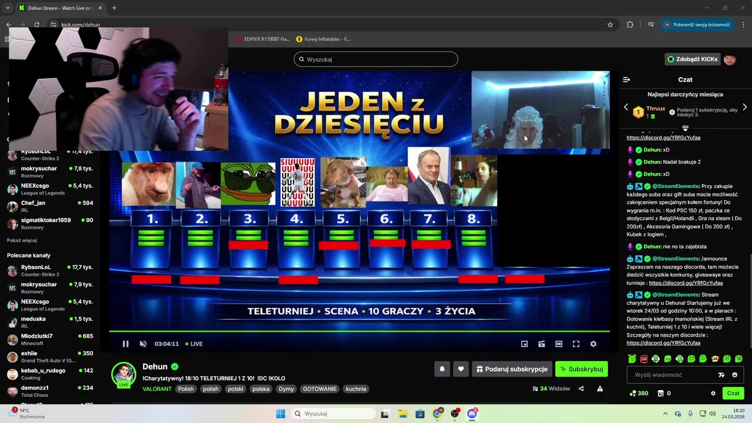This screenshot has width=752, height=423.
Task: Click Potwierdź swoją tożsamość profile chip
Action: point(697,25)
